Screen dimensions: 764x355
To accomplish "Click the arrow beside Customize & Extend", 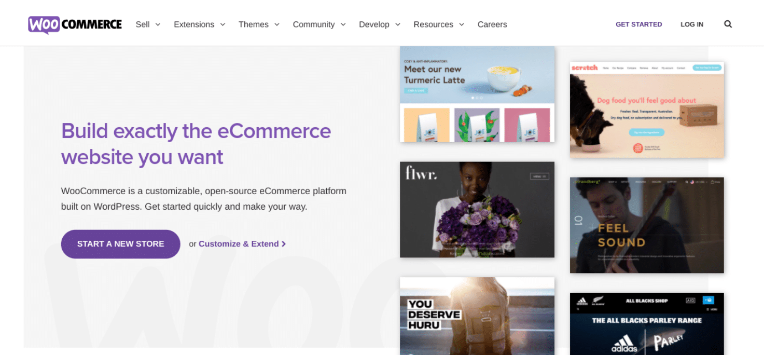I will pos(283,243).
